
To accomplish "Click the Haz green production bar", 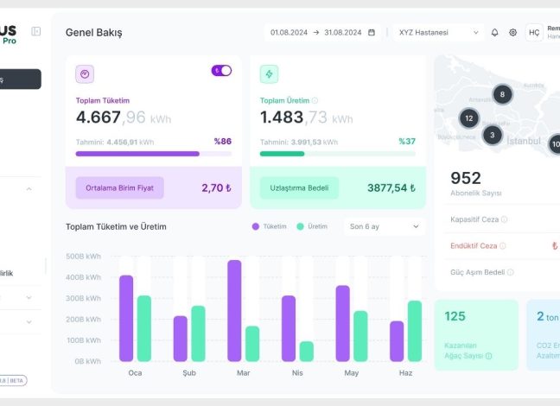I will click(x=415, y=331).
